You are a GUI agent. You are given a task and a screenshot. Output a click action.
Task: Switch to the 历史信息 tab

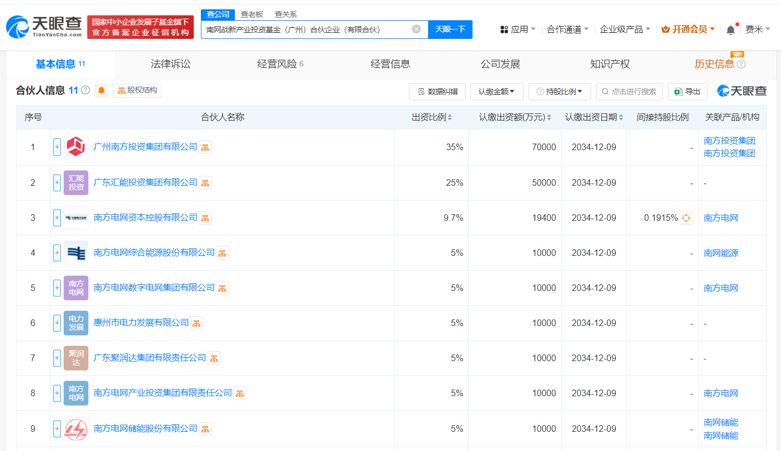[714, 64]
